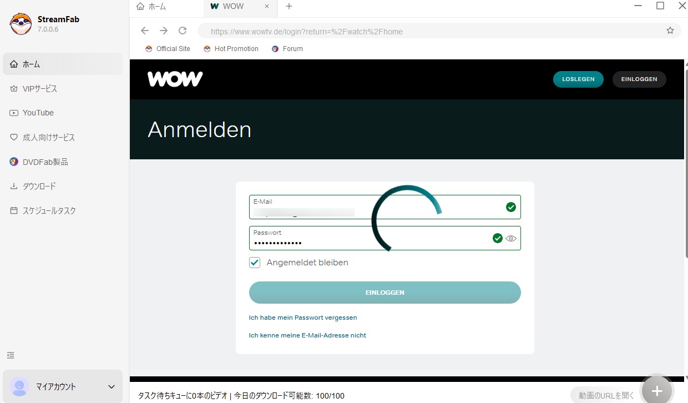Click the browser forward arrow icon

click(164, 31)
